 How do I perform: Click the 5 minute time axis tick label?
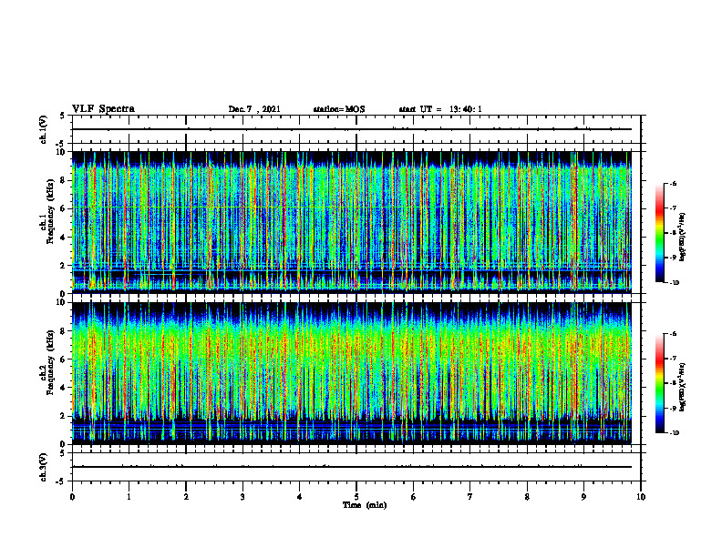[x=356, y=497]
